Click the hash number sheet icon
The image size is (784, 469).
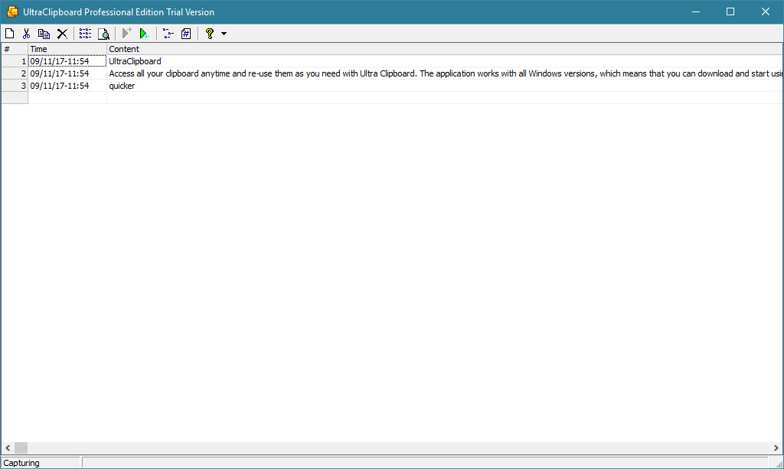tap(186, 34)
